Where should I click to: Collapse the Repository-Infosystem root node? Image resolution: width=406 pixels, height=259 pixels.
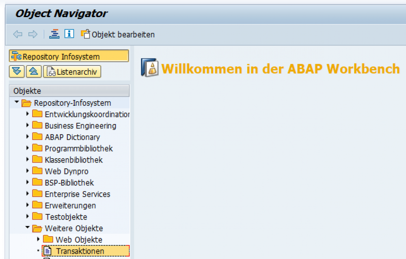17,103
